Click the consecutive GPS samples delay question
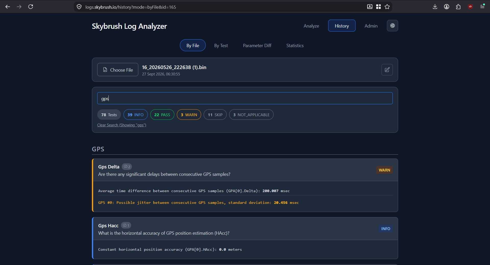The width and height of the screenshot is (490, 265). 164,174
